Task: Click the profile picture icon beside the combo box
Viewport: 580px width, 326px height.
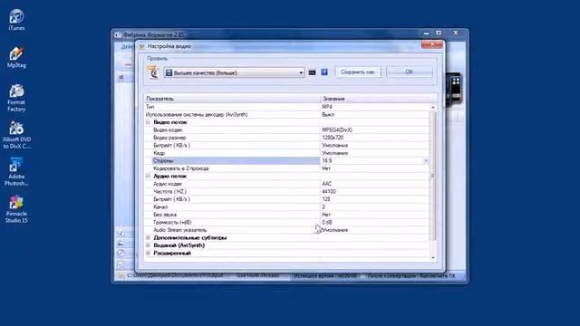Action: click(x=153, y=72)
